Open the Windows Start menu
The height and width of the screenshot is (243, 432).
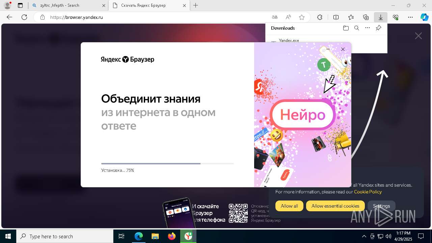pyautogui.click(x=8, y=236)
